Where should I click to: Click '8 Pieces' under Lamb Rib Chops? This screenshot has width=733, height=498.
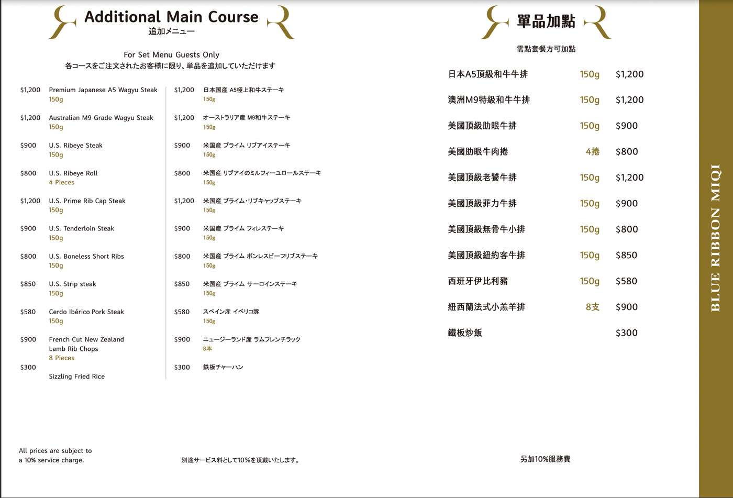[x=62, y=358]
